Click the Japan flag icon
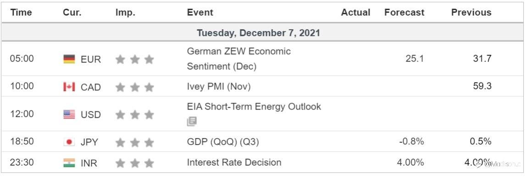 69,142
